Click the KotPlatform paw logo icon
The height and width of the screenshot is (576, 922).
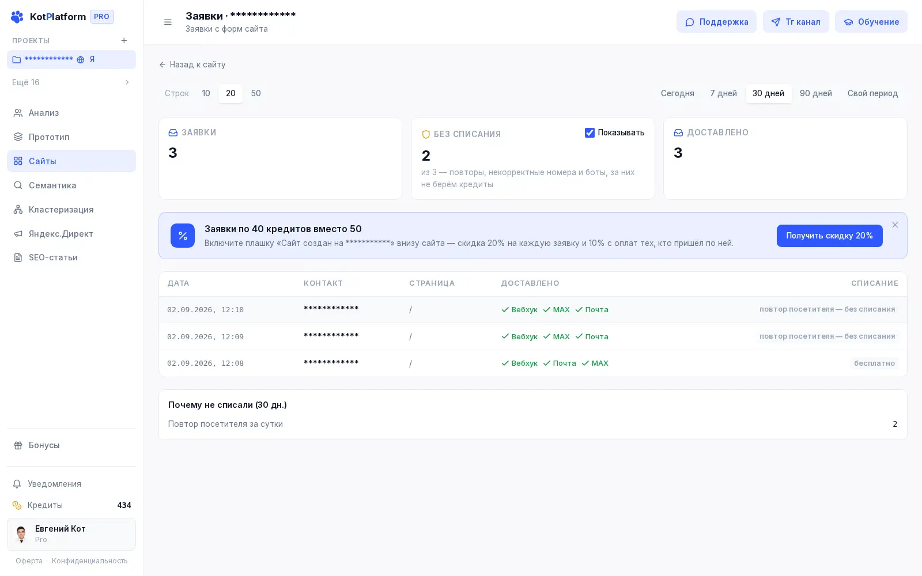tap(17, 17)
